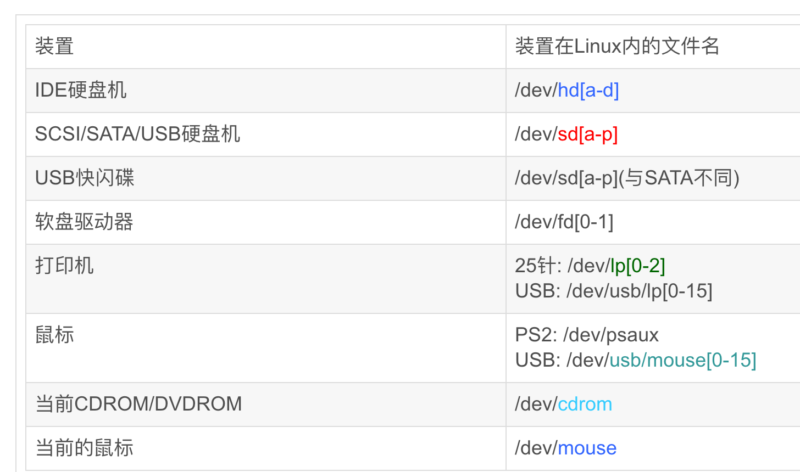Viewport: 800px width, 472px height.
Task: Click the red sd[a-p] text
Action: click(x=587, y=134)
